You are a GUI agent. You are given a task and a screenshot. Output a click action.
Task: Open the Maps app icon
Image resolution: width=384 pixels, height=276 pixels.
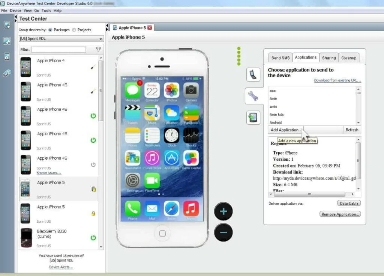coord(152,113)
